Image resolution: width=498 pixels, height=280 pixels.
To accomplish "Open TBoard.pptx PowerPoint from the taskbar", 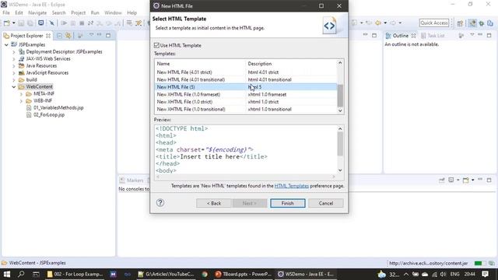I will click(x=243, y=274).
